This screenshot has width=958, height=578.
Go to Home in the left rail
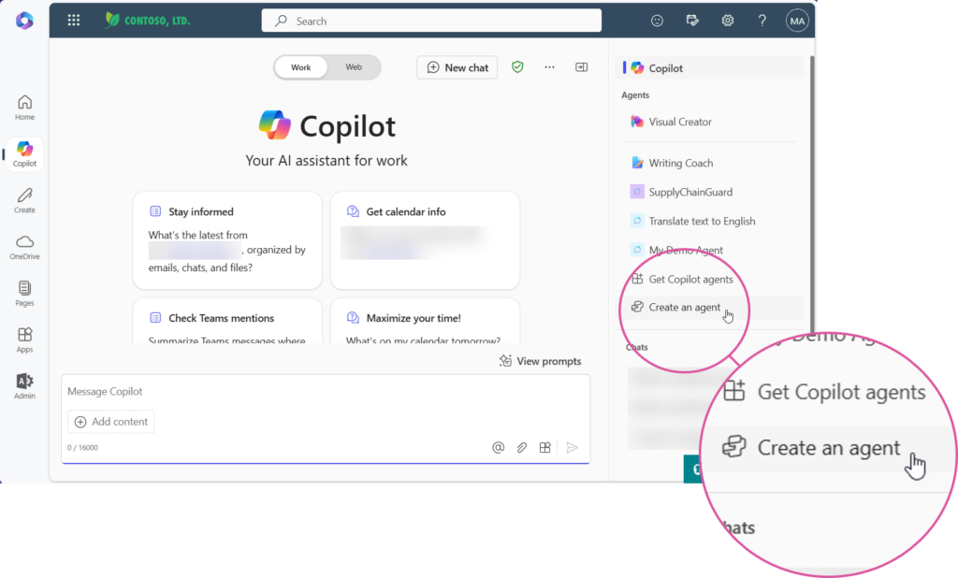(x=24, y=108)
